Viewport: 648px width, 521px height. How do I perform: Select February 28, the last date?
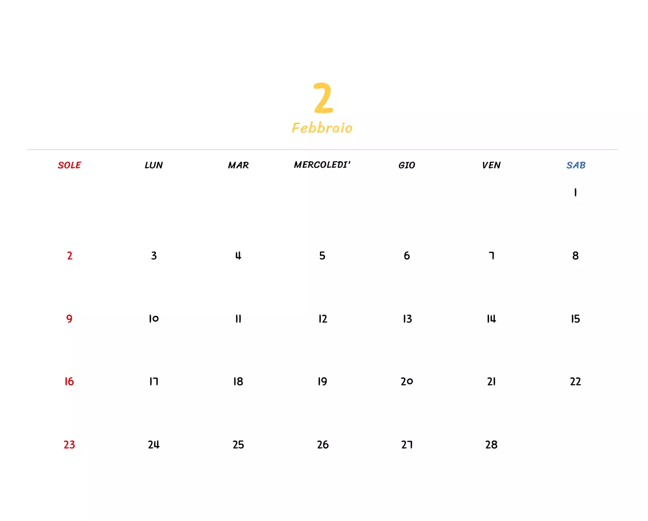click(491, 445)
